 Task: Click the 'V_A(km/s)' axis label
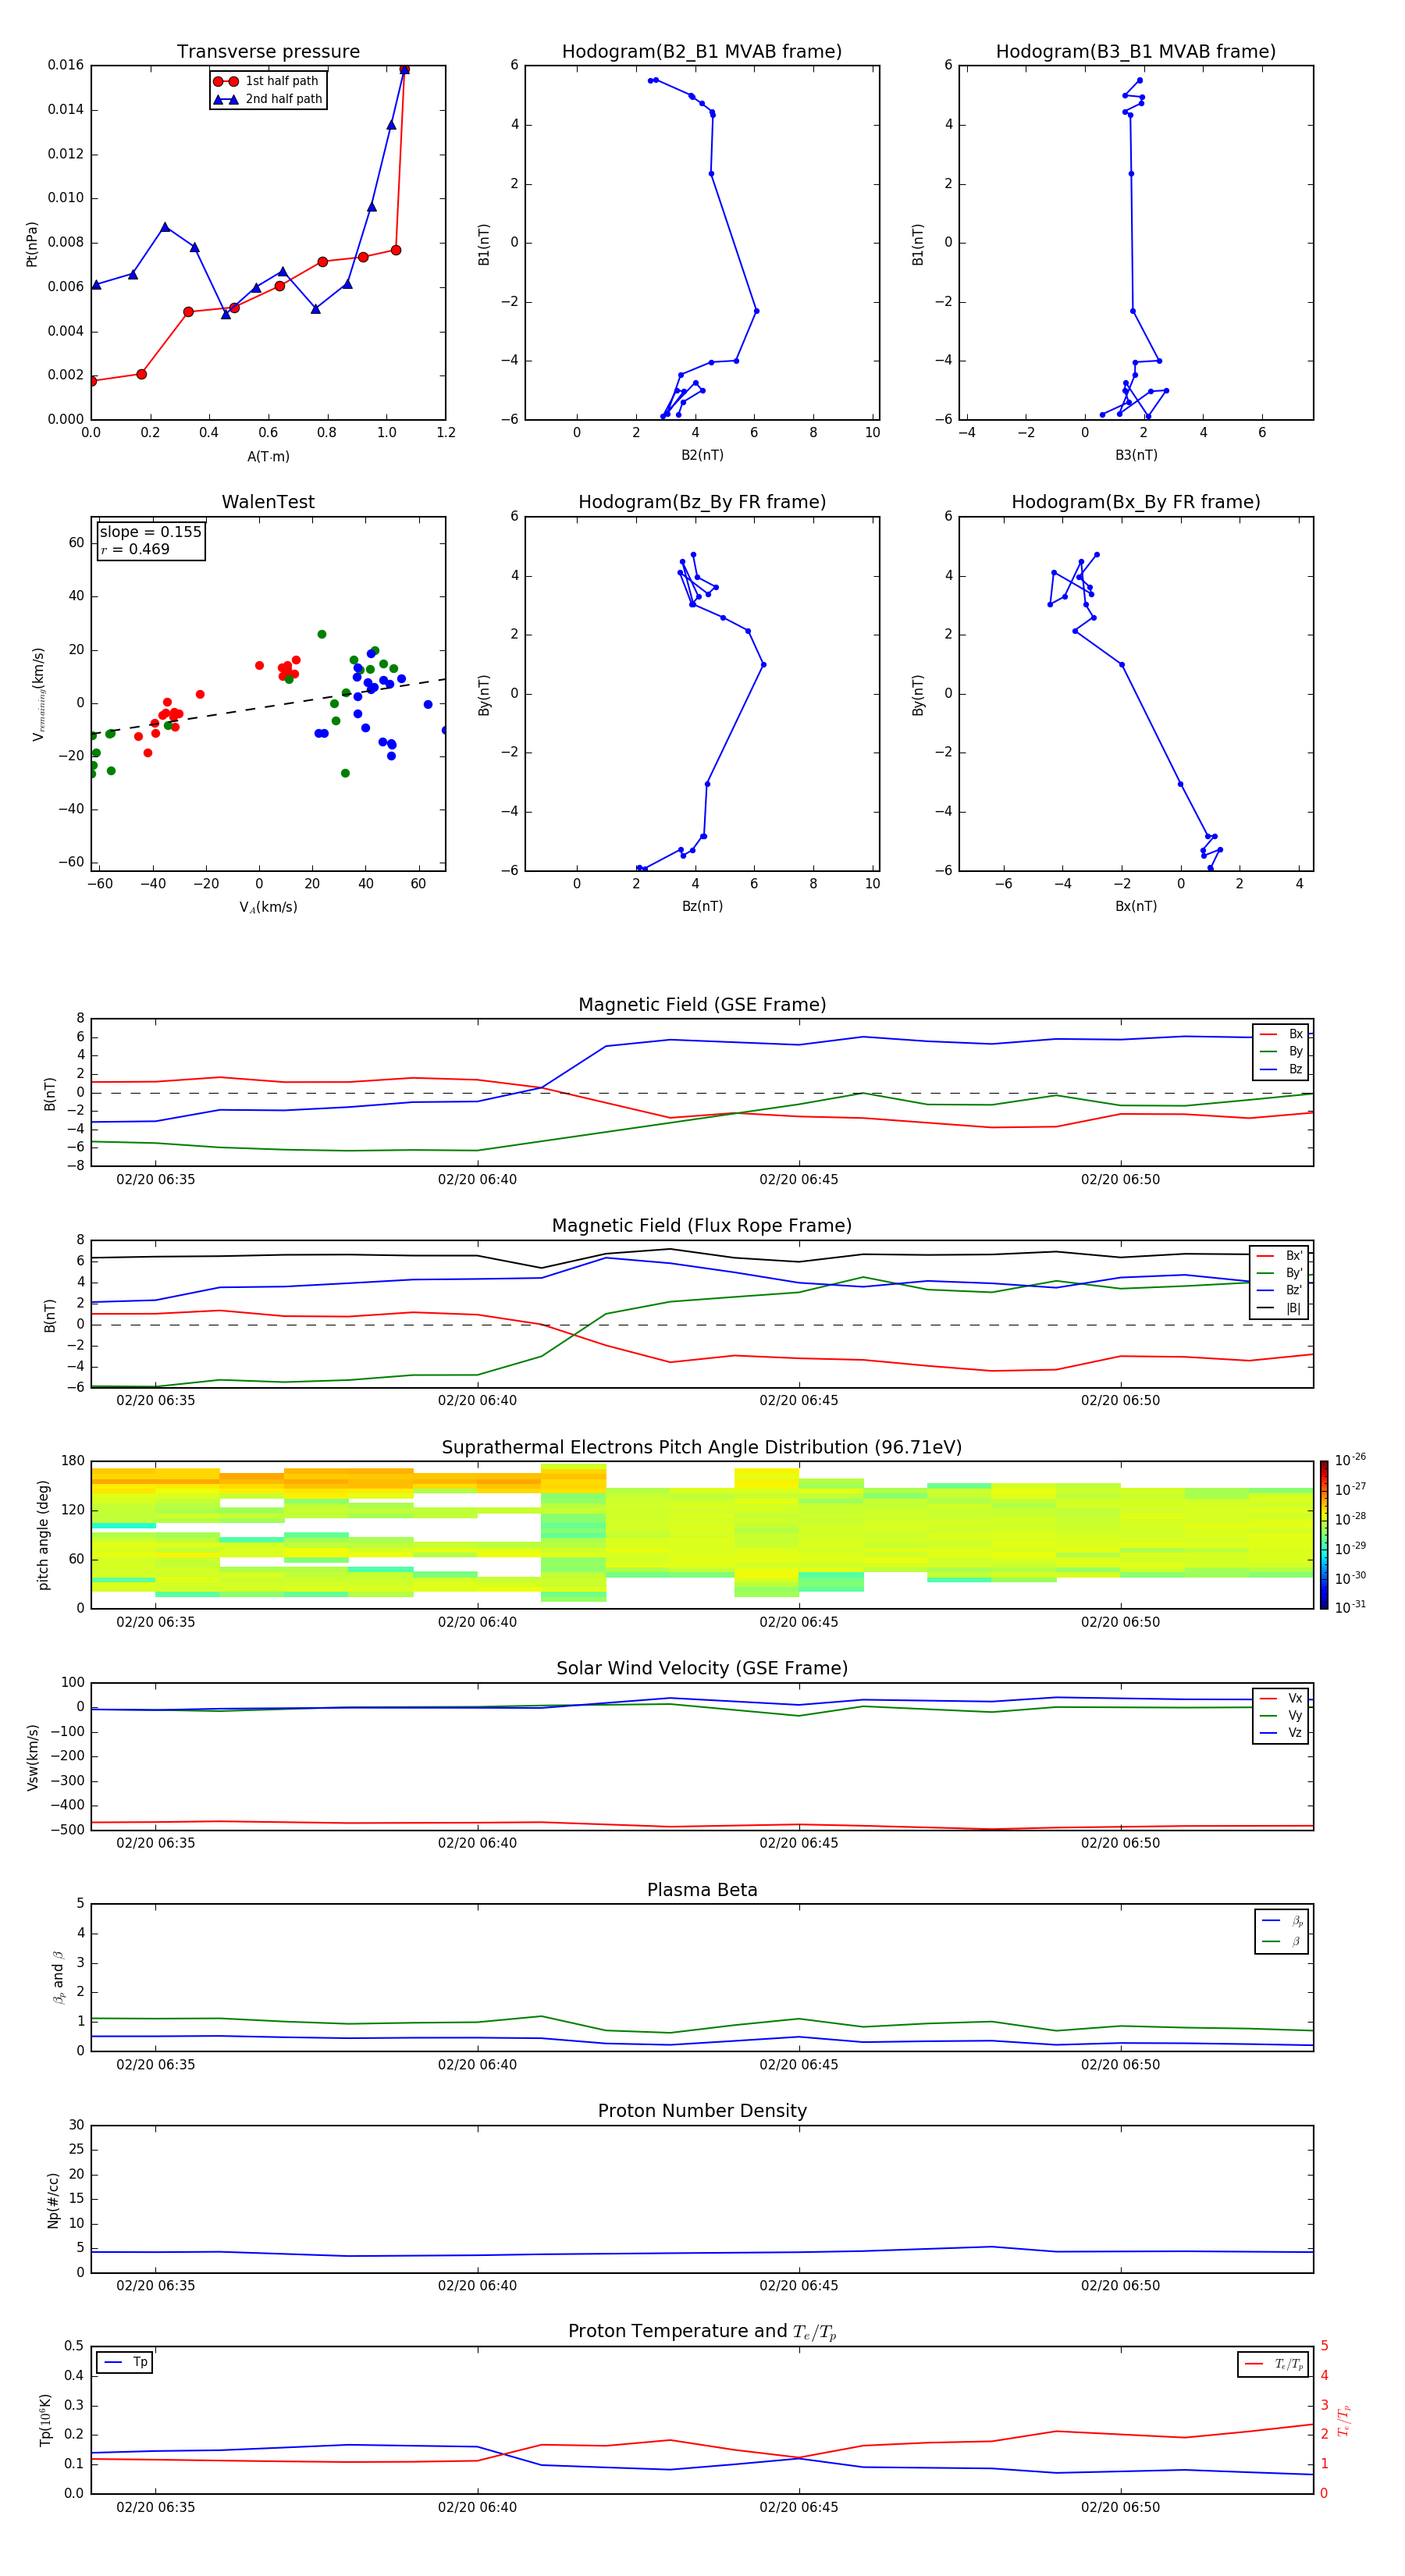tap(268, 907)
